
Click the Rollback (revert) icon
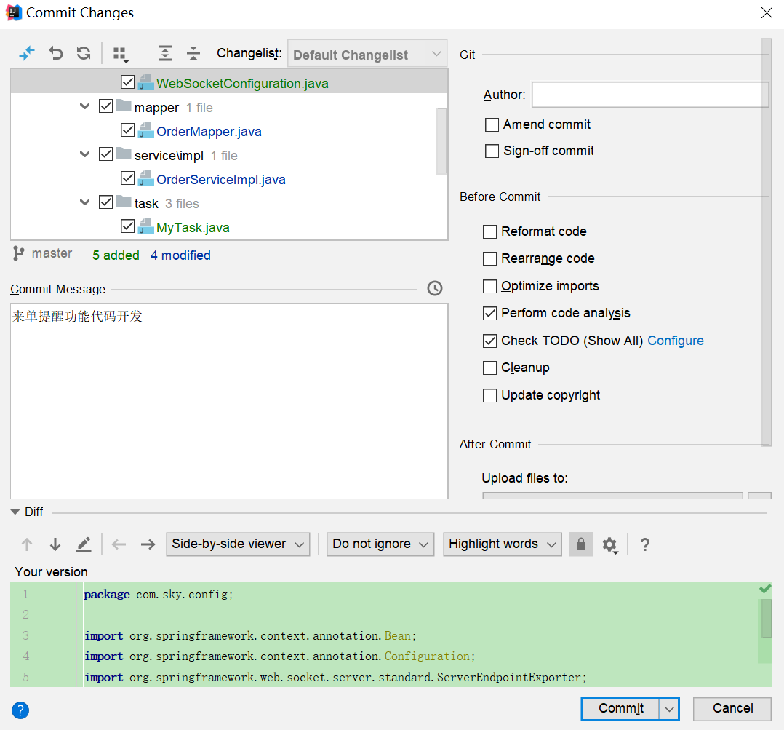tap(56, 53)
